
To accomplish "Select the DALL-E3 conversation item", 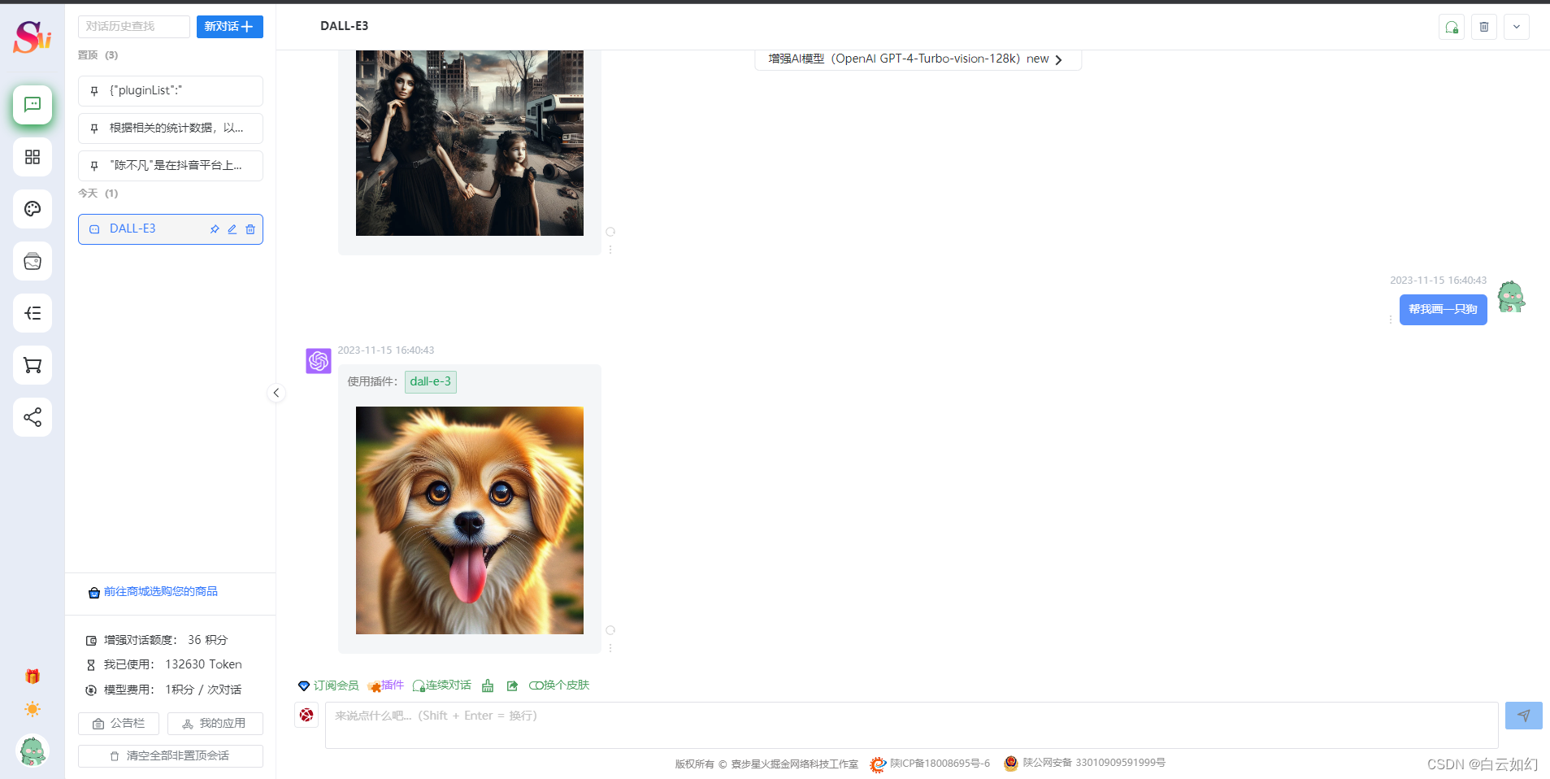I will [x=171, y=229].
